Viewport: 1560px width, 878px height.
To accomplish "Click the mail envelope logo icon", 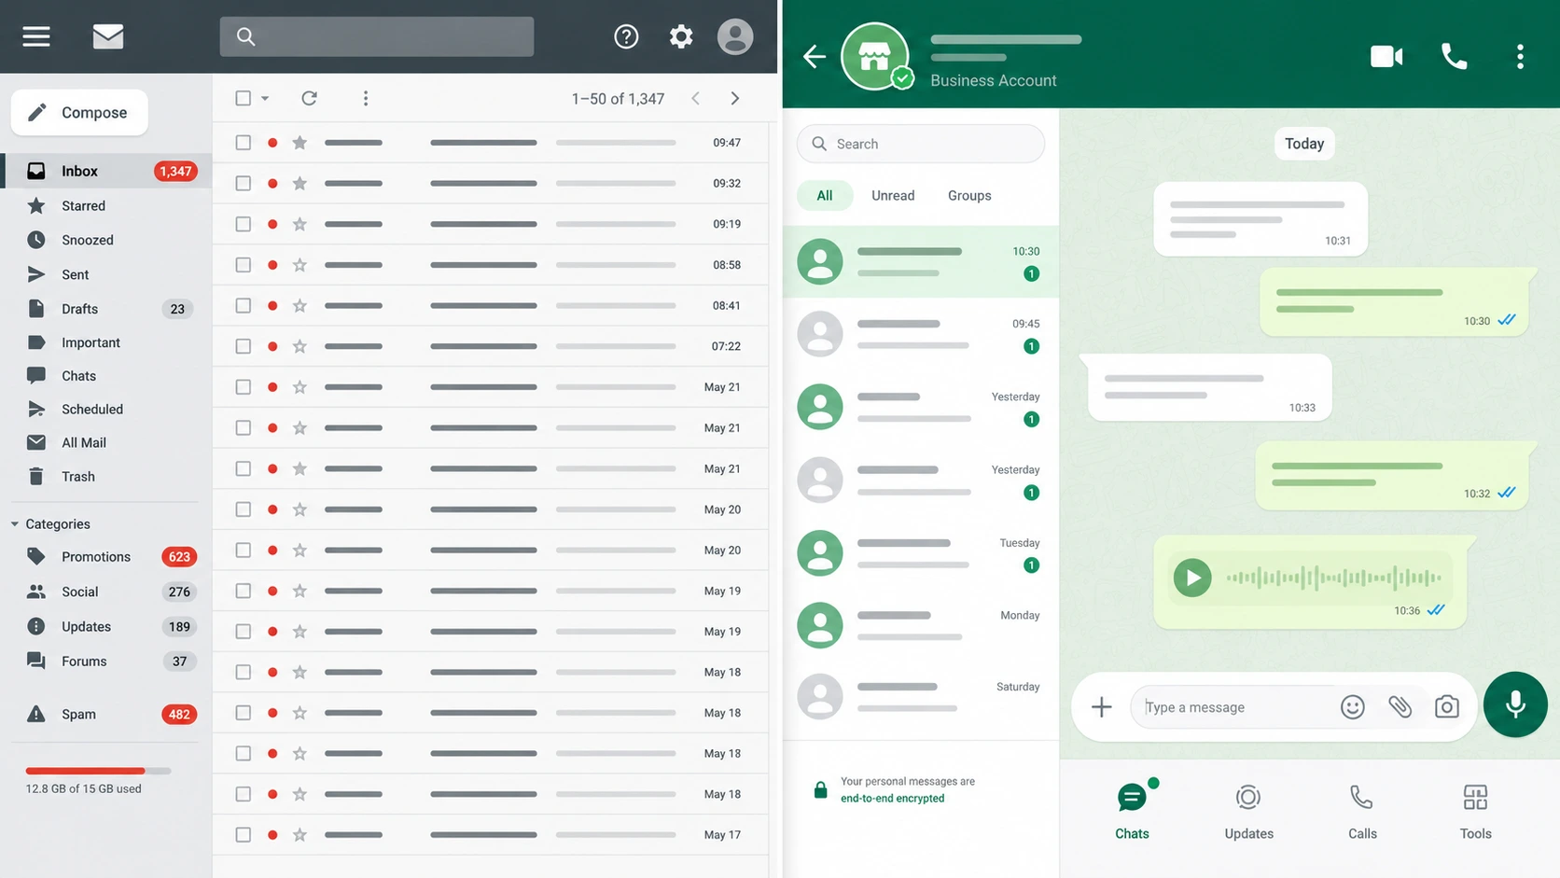I will point(108,36).
